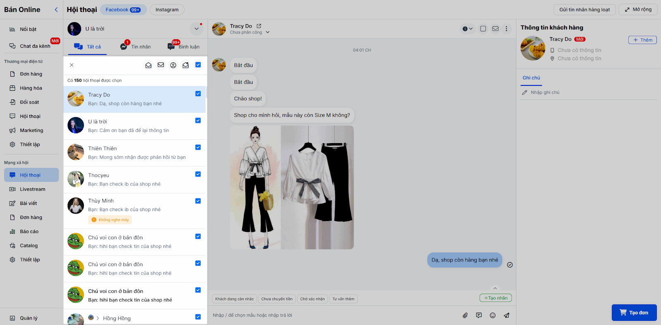
Task: Tick the empty checkbox in the chat header
Action: [483, 29]
